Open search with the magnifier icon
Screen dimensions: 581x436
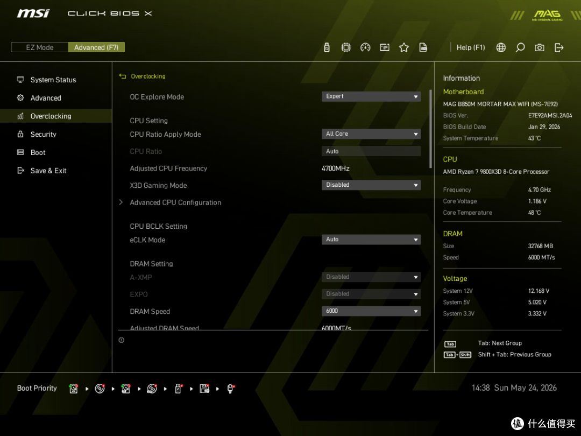coord(520,47)
